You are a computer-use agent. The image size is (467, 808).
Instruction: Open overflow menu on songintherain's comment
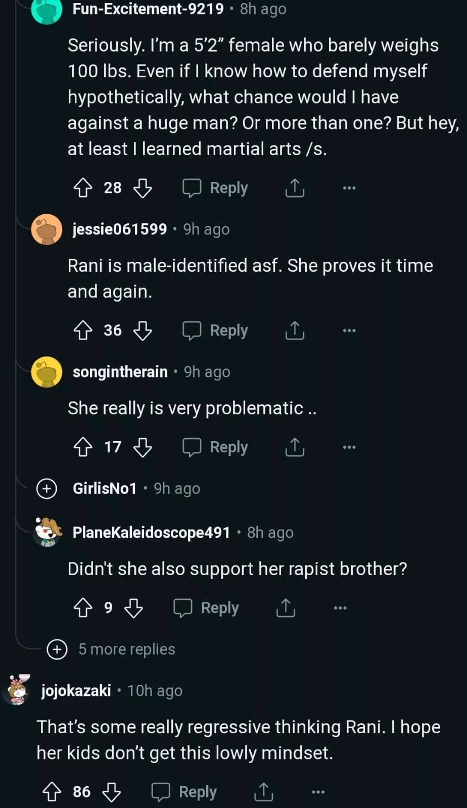[349, 447]
